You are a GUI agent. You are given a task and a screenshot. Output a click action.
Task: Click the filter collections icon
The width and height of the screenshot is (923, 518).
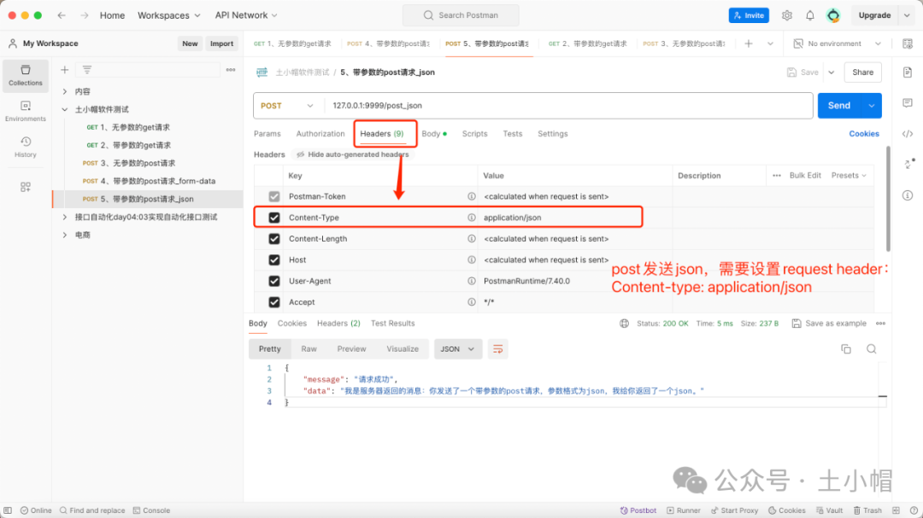87,70
